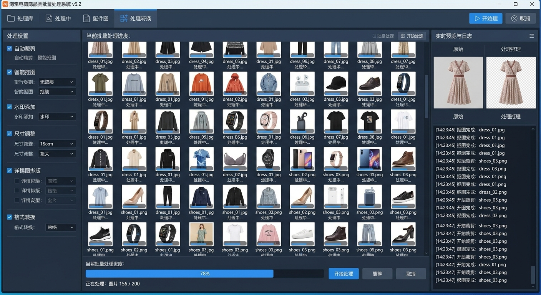This screenshot has height=295, width=541.
Task: Click the blue 开始处理 button beside the progress bar
Action: (x=344, y=274)
